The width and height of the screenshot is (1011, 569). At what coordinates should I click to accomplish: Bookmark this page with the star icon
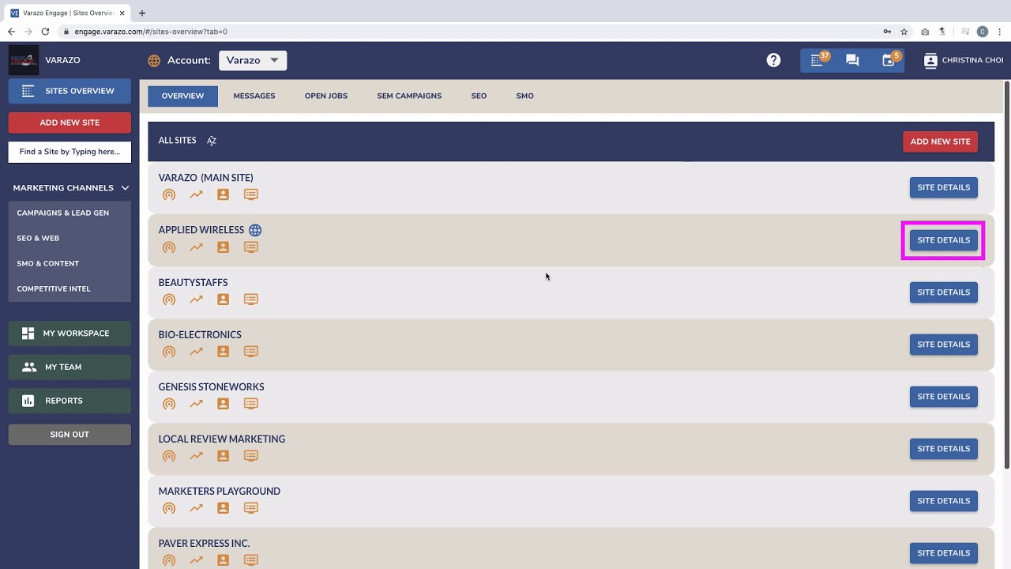point(904,32)
